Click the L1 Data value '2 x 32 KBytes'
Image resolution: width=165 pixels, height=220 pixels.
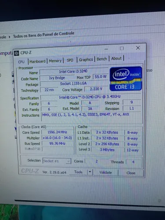point(107,132)
